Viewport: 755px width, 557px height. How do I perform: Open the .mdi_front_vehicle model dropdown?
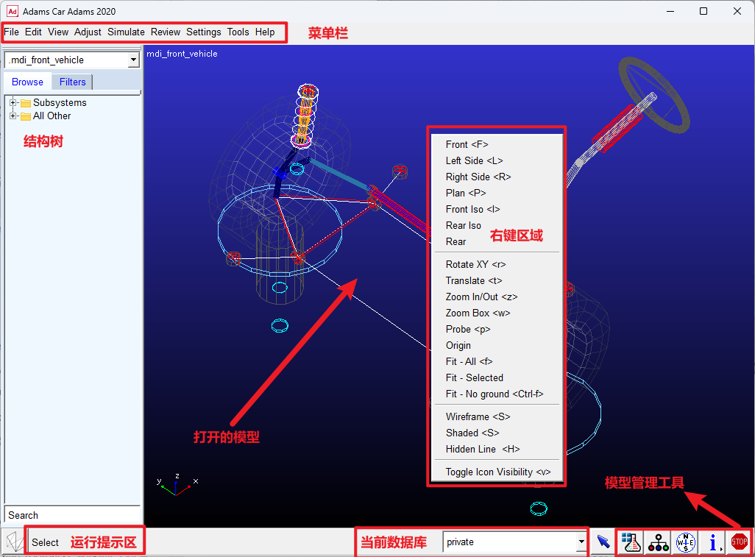tap(133, 60)
